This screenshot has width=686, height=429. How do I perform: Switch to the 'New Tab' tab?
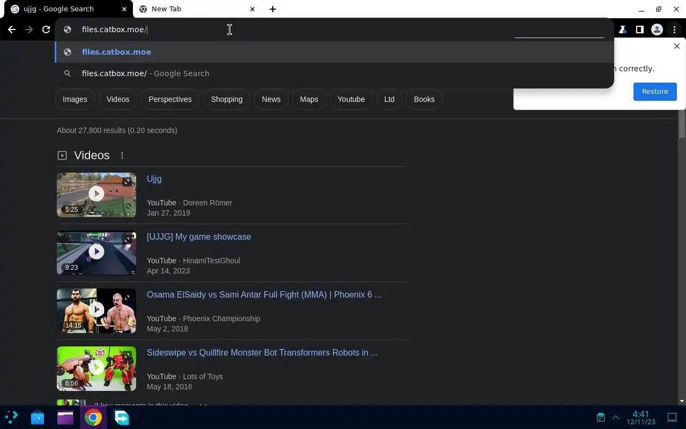click(x=198, y=9)
